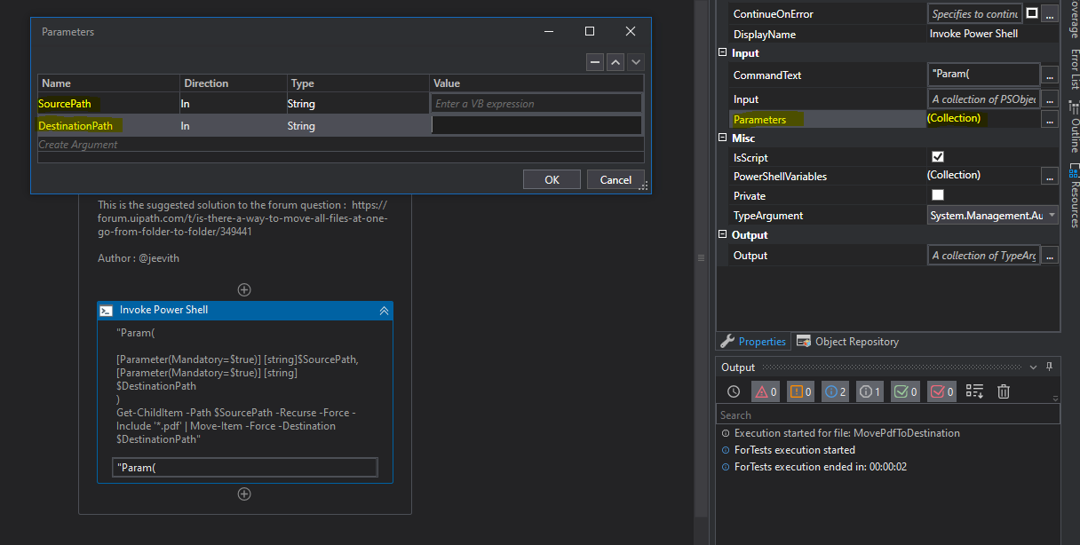Click the Type cell of DestinationPath row
The height and width of the screenshot is (545, 1080).
[x=358, y=126]
